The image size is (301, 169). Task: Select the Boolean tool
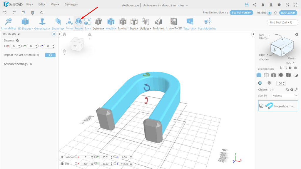[123, 24]
